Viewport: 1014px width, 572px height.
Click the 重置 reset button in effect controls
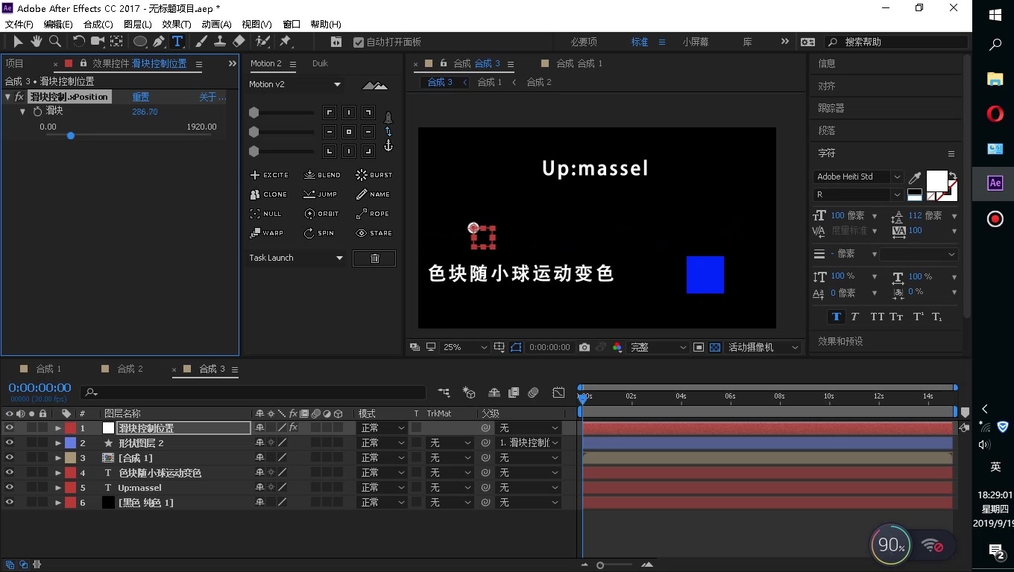pos(142,96)
